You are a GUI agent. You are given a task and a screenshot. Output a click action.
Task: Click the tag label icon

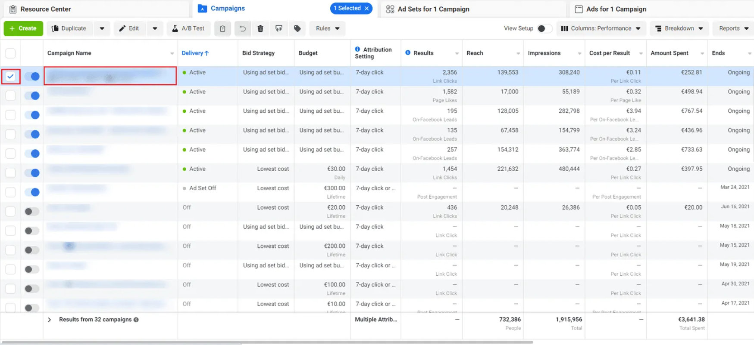point(297,28)
